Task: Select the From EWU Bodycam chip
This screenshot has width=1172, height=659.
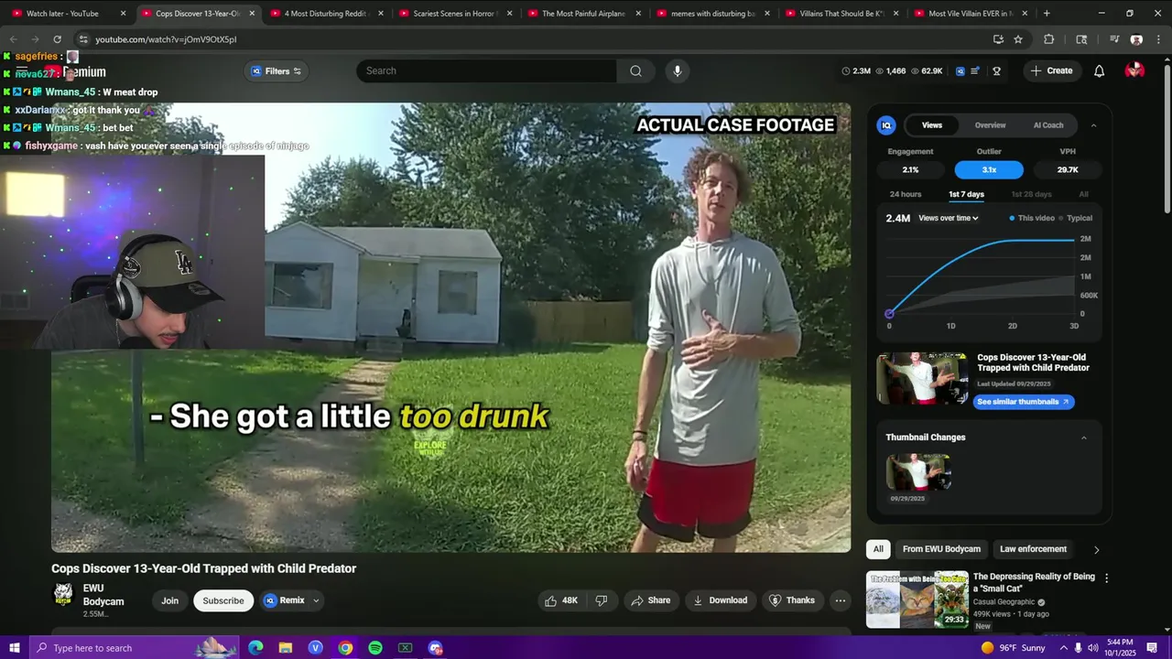Action: point(941,549)
